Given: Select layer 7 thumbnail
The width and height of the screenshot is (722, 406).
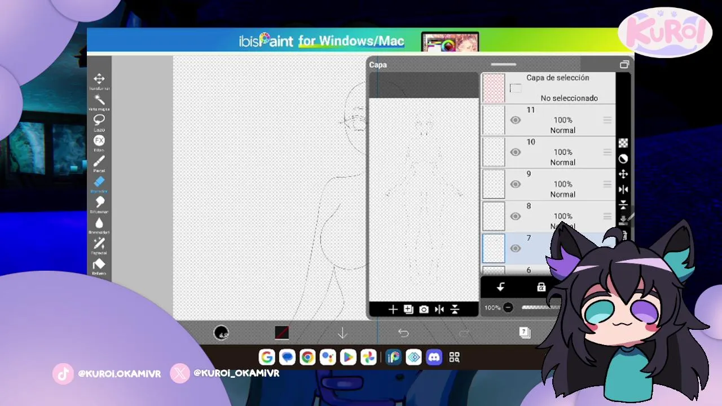Looking at the screenshot, I should 494,249.
